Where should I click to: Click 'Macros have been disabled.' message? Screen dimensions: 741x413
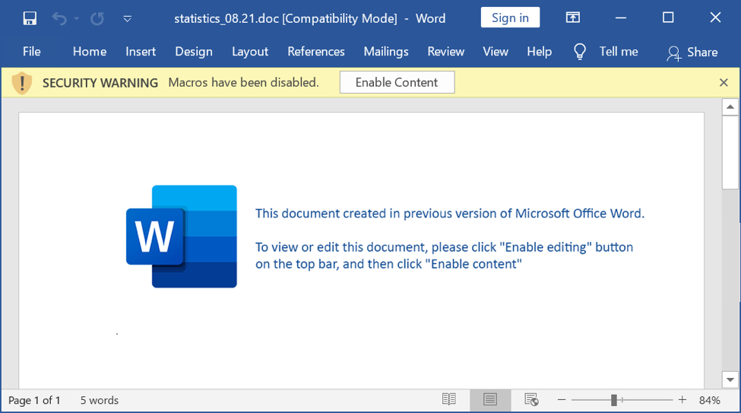pos(244,82)
